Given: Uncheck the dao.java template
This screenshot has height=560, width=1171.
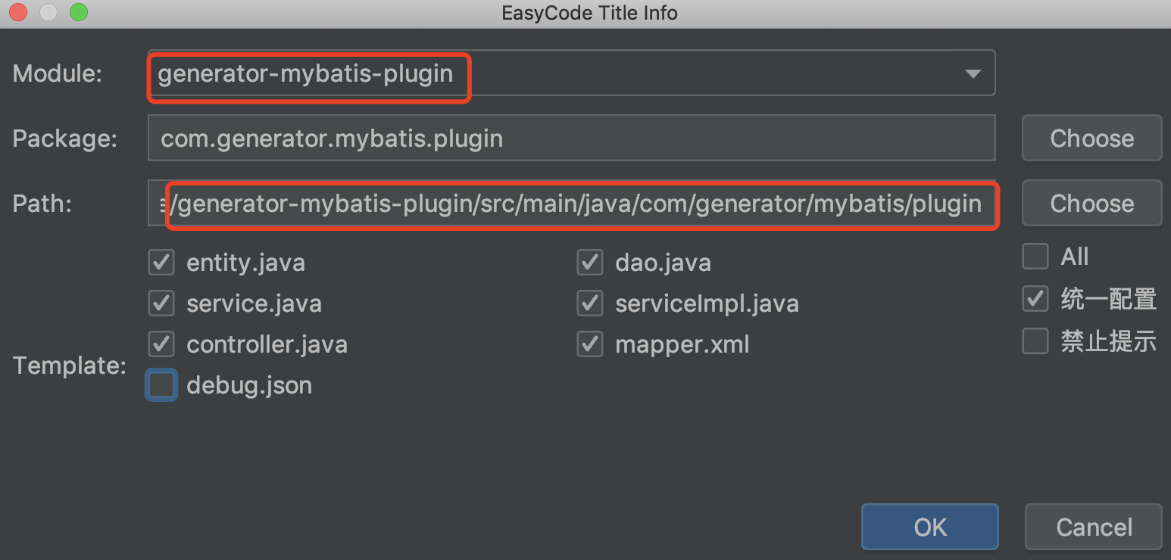Looking at the screenshot, I should 589,263.
